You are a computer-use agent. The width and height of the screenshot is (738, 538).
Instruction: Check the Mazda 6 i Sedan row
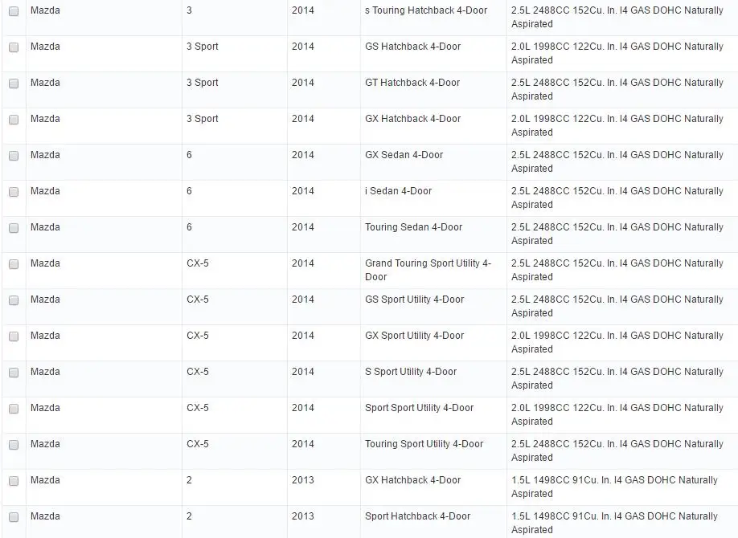14,192
